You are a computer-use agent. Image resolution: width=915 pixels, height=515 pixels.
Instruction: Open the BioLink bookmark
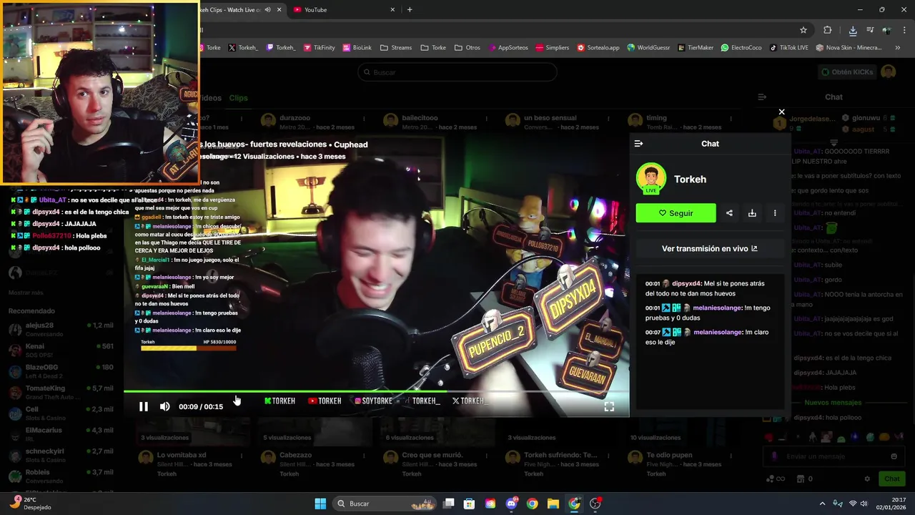(x=357, y=47)
